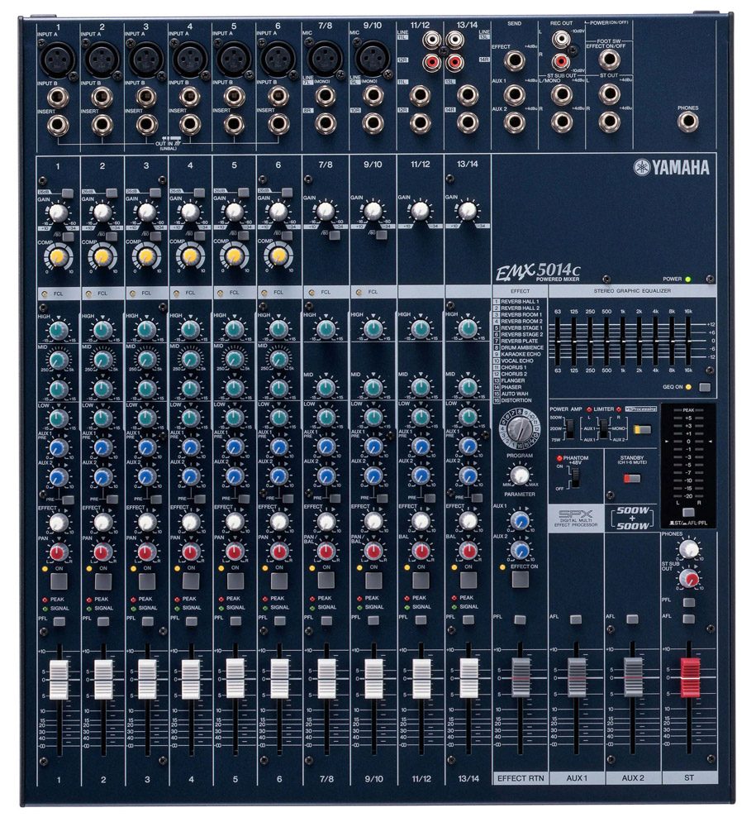Toggle channel 1 AUX 2 PRE switch
Image resolution: width=756 pixels, height=827 pixels.
[x=68, y=499]
